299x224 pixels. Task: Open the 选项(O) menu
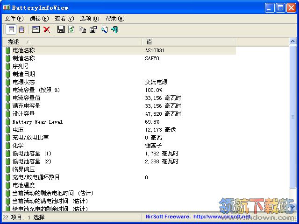[89, 19]
